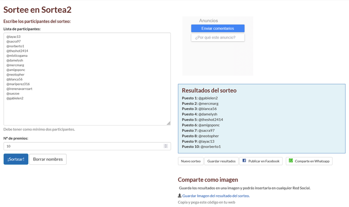Image resolution: width=349 pixels, height=207 pixels.
Task: Select Puesto 3 result @blanca56
Action: coord(199,109)
